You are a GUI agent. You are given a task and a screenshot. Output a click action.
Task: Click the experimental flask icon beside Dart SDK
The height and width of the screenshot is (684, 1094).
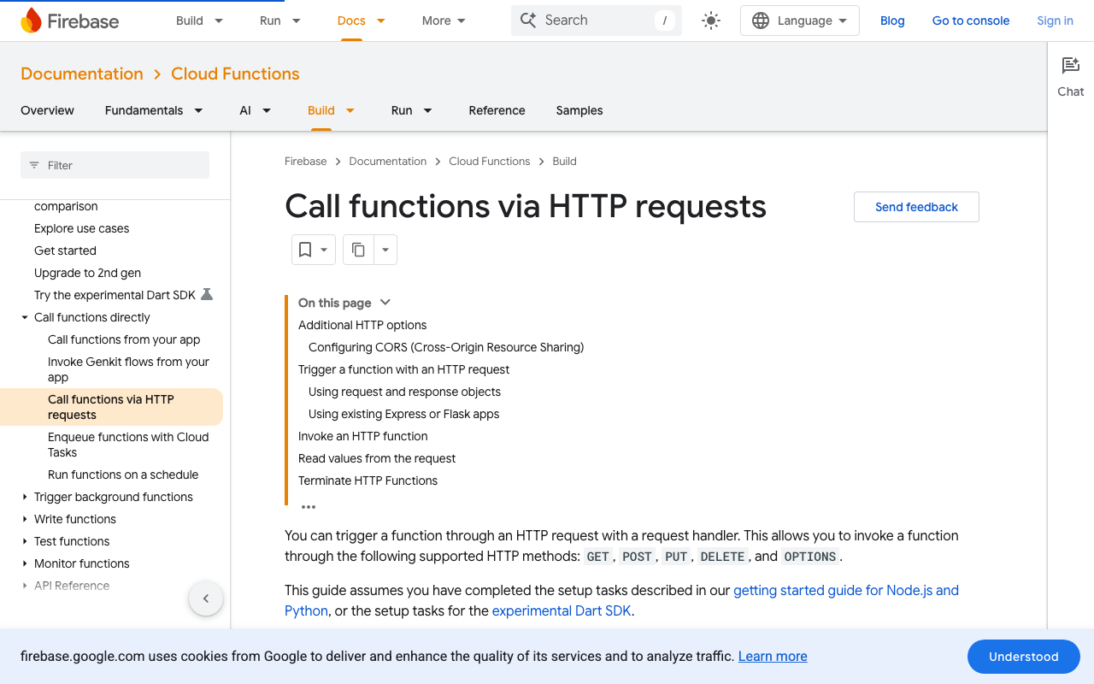click(x=206, y=295)
